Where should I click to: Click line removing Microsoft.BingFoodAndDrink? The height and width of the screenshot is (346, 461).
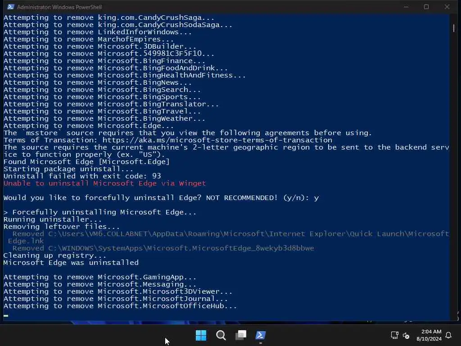coord(116,68)
